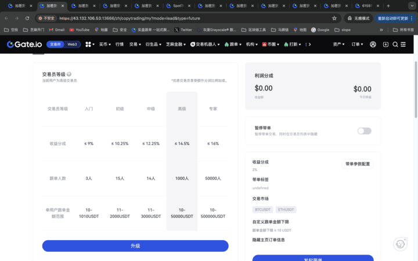Switch to Web3 mode
The height and width of the screenshot is (261, 418).
pos(73,44)
